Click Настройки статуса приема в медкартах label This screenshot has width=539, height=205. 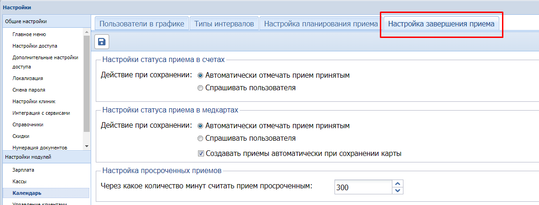171,110
